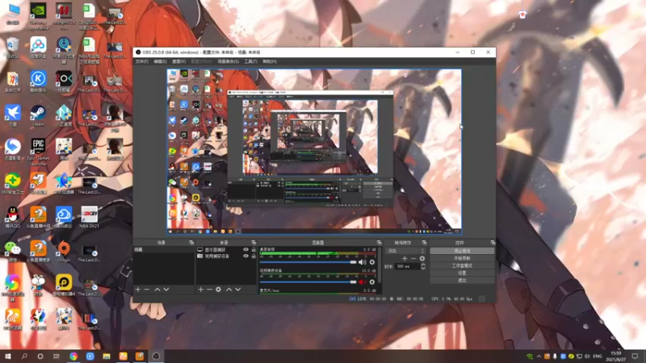Open the transition type dropdown
The height and width of the screenshot is (363, 646).
405,251
